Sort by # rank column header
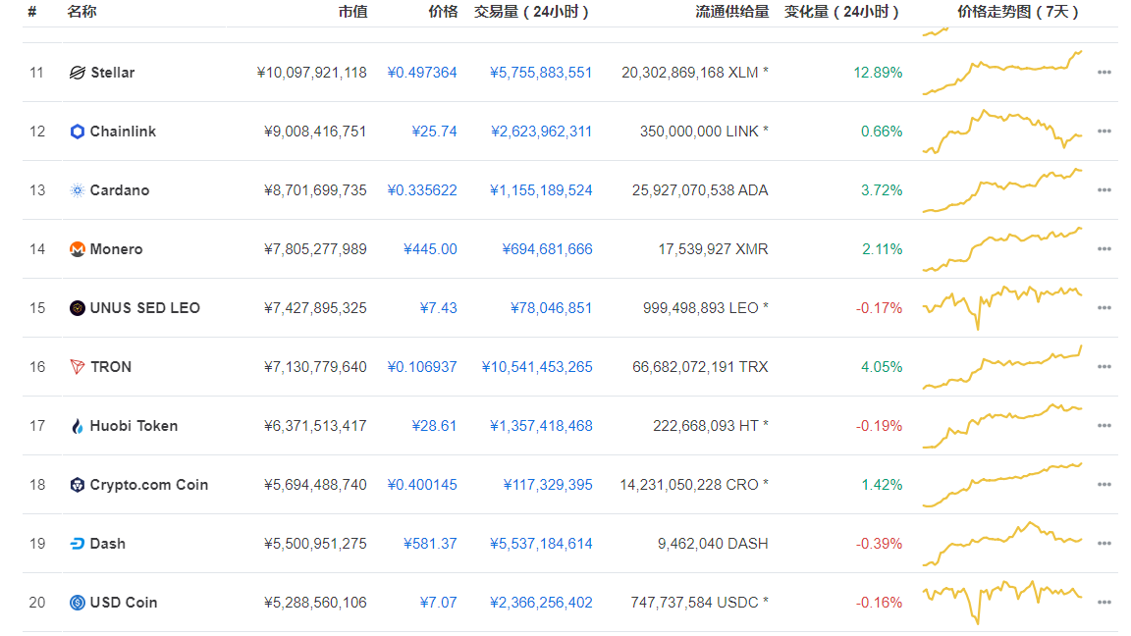 (x=31, y=12)
